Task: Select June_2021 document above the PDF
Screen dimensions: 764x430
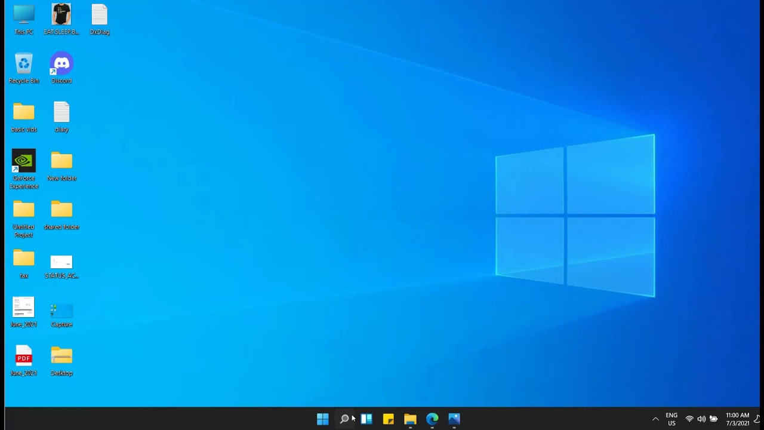Action: (24, 312)
